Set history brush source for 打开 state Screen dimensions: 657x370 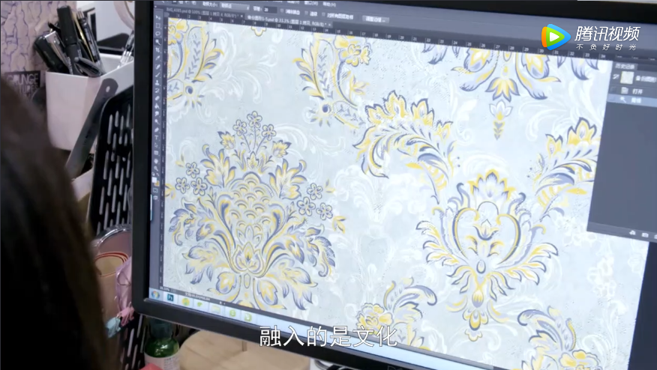pyautogui.click(x=613, y=90)
